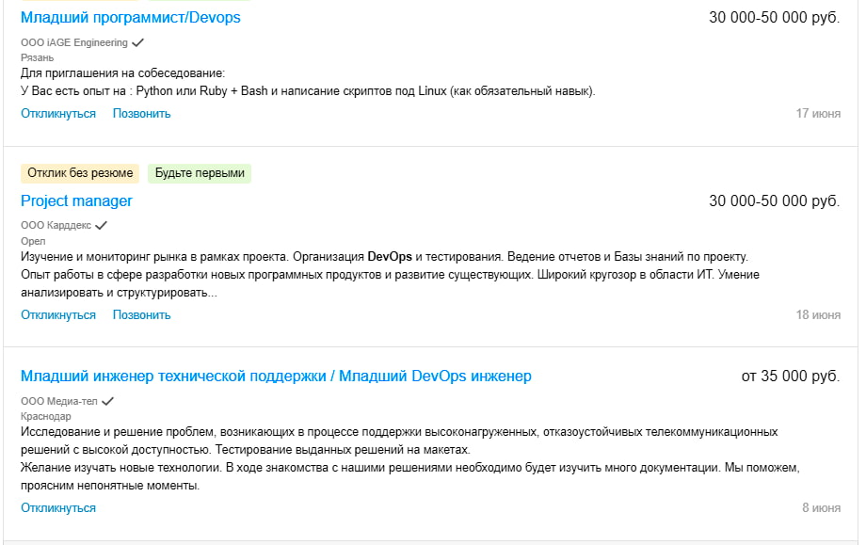Image resolution: width=866 pixels, height=545 pixels.
Task: Click Позвонить under the Project manager vacancy
Action: click(x=141, y=313)
